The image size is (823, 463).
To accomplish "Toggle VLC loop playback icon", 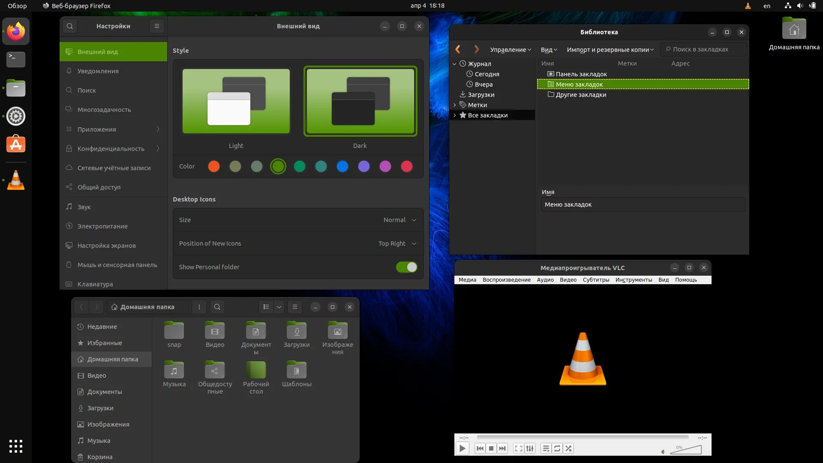I will pyautogui.click(x=557, y=448).
